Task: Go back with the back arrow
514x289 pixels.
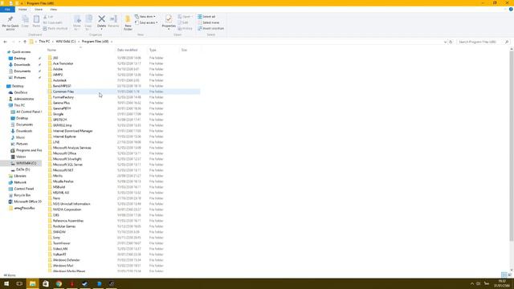Action: pos(6,42)
